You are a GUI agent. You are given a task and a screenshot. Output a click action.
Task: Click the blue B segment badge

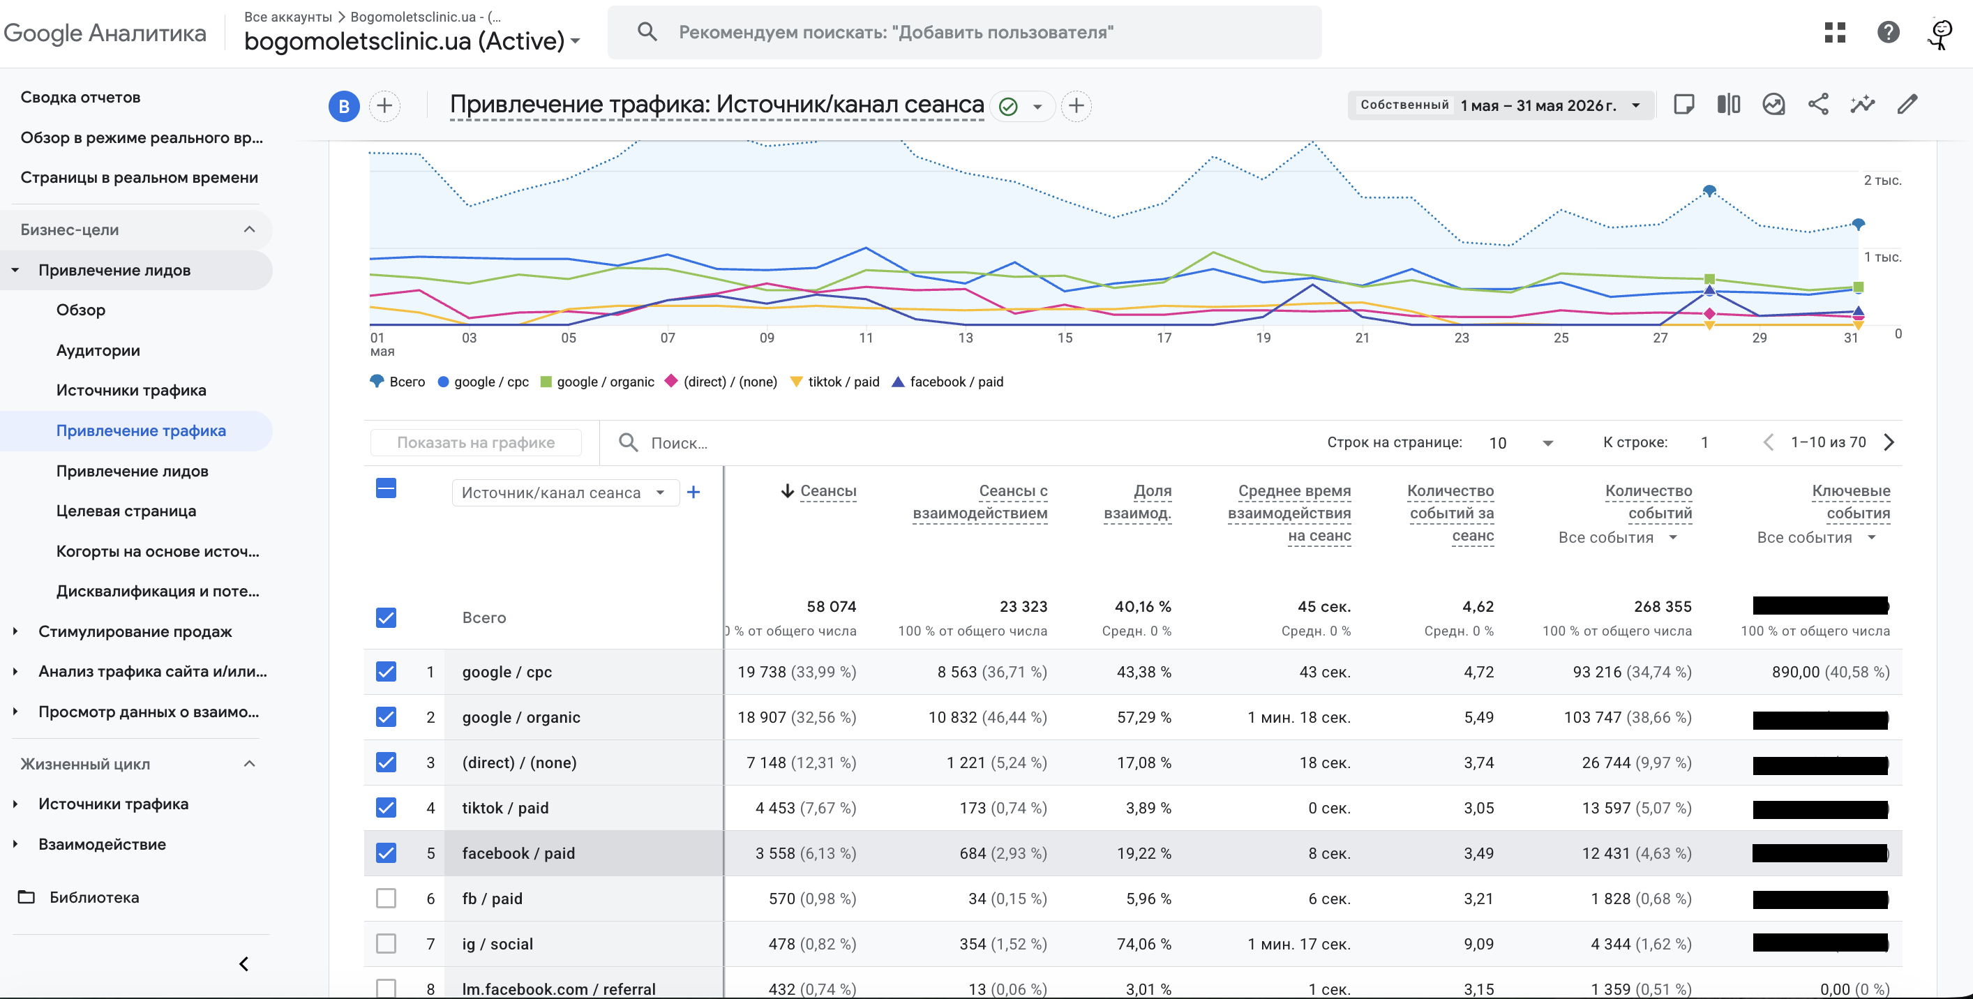pyautogui.click(x=344, y=106)
